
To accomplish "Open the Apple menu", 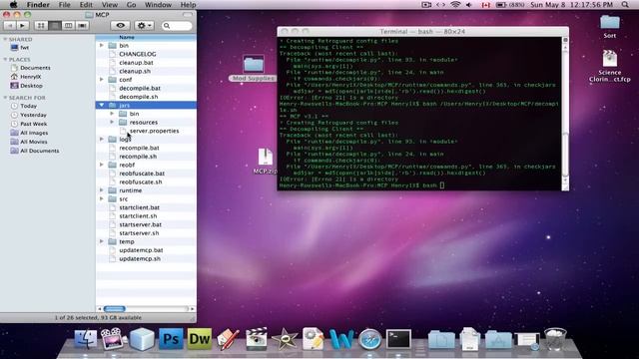I will pos(13,5).
